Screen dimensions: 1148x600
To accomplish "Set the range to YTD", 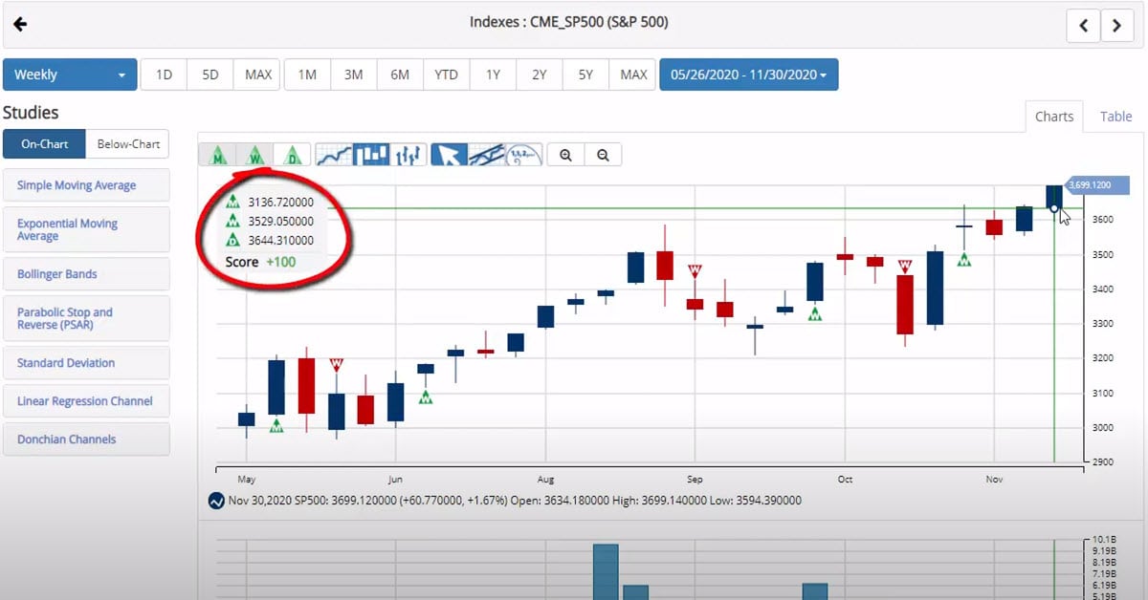I will point(446,75).
